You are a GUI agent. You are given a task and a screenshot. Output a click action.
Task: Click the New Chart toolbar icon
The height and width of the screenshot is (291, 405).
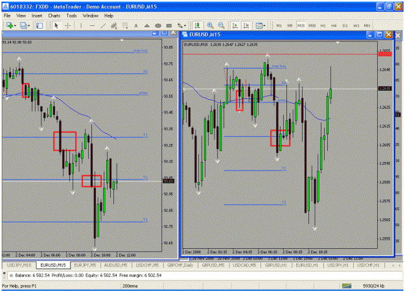pos(10,25)
